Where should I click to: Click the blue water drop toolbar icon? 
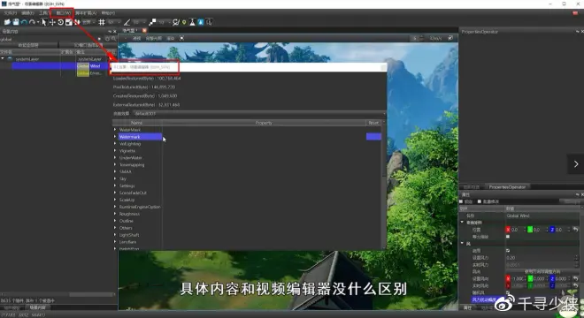click(201, 22)
